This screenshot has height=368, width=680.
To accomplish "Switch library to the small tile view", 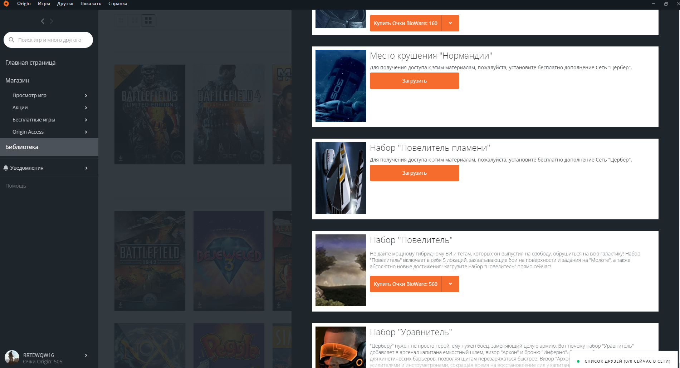I will pyautogui.click(x=121, y=20).
